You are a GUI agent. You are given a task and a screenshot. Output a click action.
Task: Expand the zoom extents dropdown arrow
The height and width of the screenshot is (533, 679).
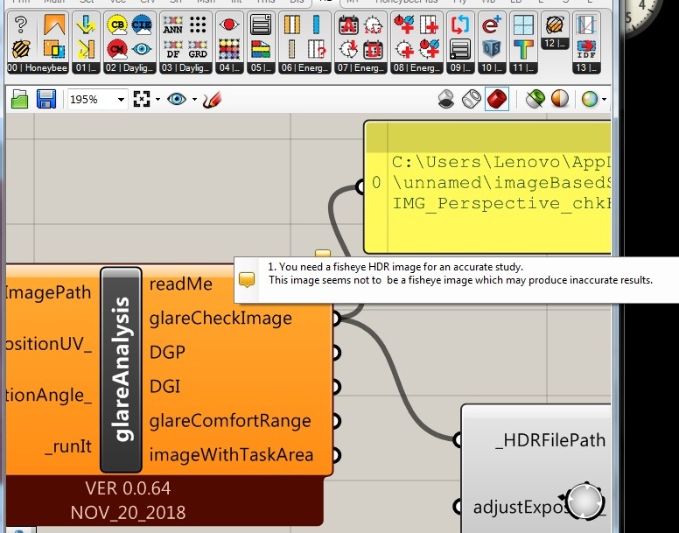(x=157, y=100)
